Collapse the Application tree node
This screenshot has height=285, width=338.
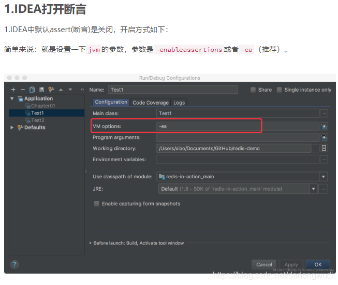click(x=12, y=98)
